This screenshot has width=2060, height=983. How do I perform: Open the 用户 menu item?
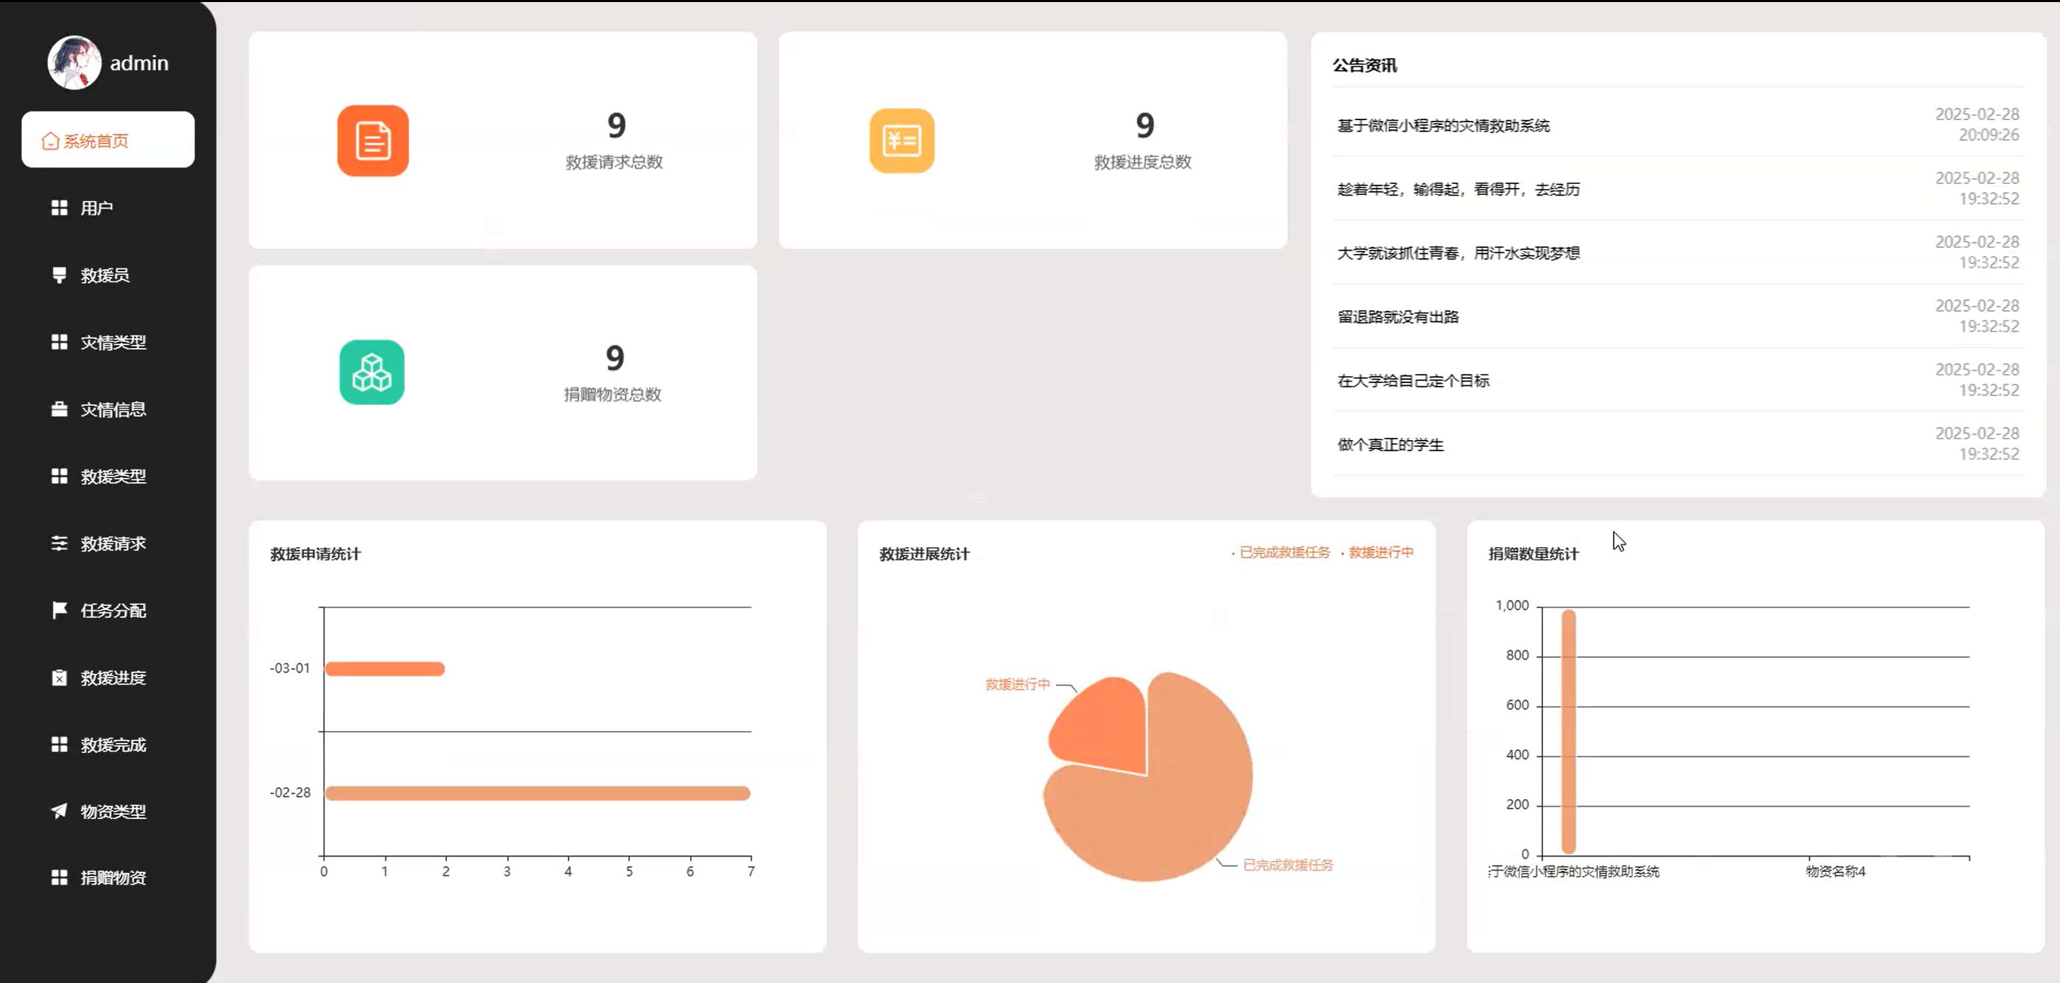click(x=108, y=208)
